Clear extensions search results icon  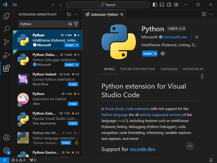click(x=70, y=24)
